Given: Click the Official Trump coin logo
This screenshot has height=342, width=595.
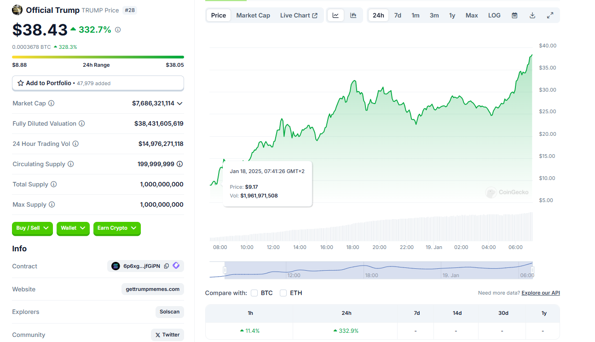Looking at the screenshot, I should coord(17,10).
